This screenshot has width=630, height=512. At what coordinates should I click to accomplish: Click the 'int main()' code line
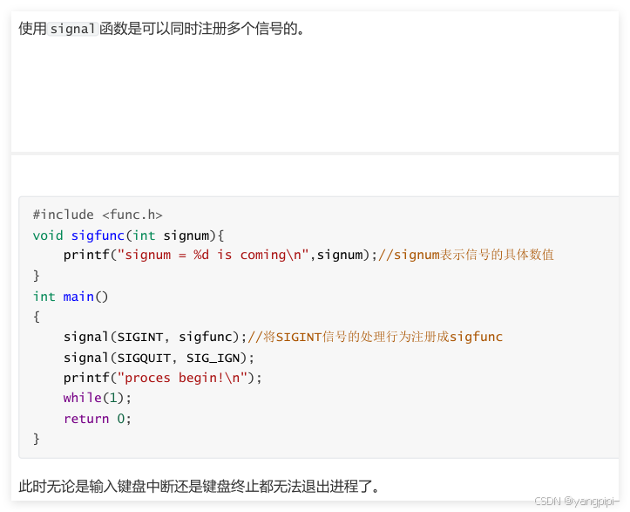[x=71, y=297]
